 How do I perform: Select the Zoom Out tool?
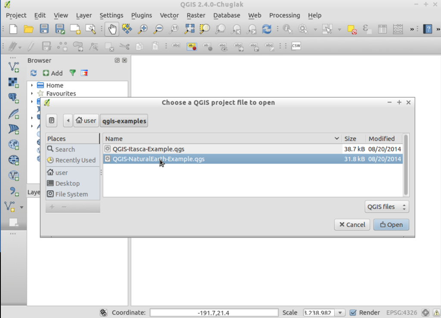pos(158,29)
